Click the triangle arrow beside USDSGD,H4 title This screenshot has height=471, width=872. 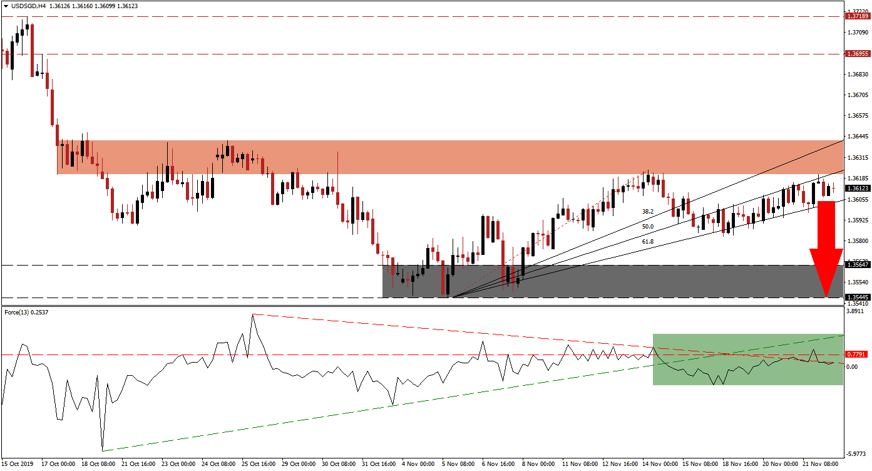pos(6,6)
